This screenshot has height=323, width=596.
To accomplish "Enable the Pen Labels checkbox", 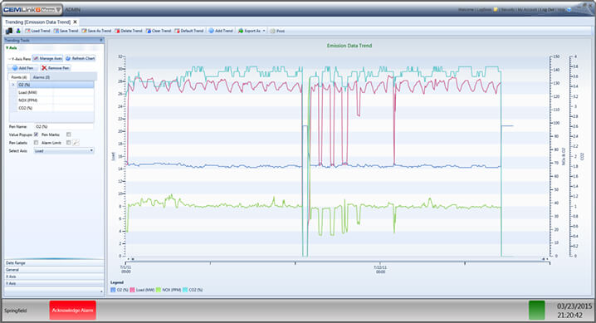I will click(x=37, y=143).
